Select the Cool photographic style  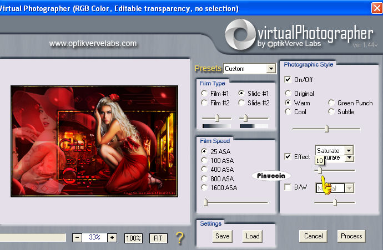pyautogui.click(x=288, y=112)
